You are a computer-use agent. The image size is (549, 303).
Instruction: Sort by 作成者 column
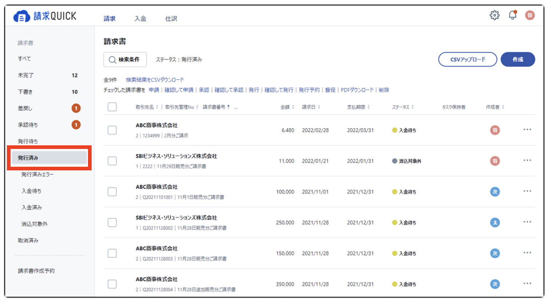495,107
